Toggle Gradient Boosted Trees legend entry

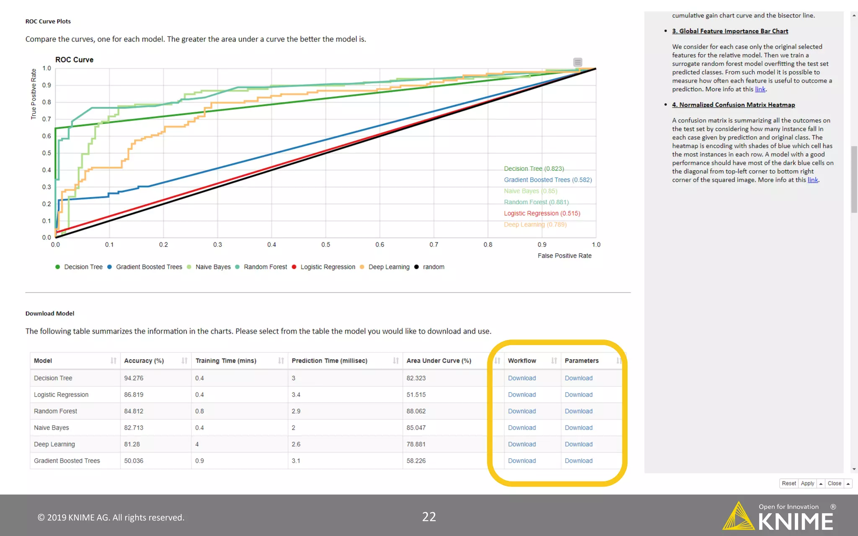[x=149, y=267]
